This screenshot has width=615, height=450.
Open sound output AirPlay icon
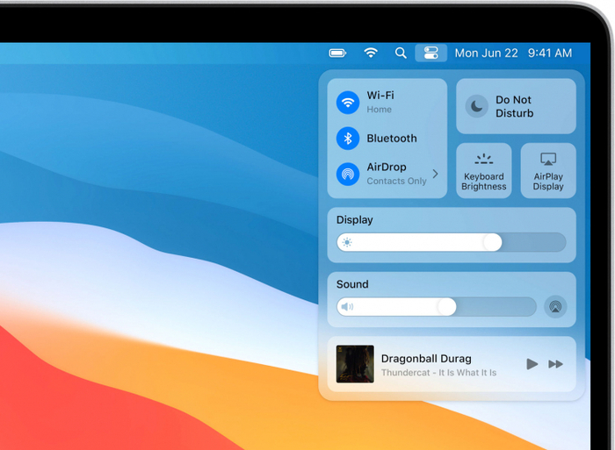(555, 307)
